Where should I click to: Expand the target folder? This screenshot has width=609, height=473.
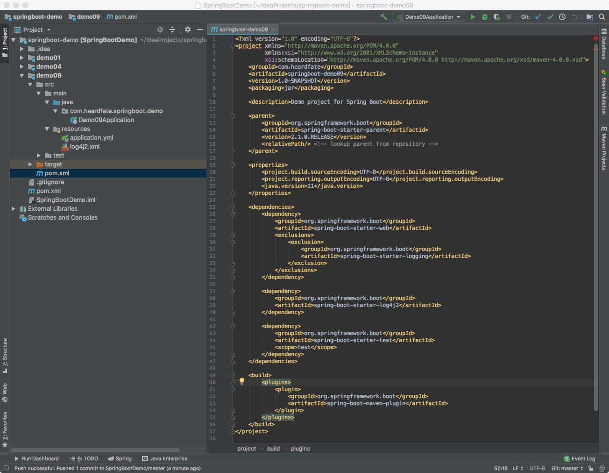point(30,165)
